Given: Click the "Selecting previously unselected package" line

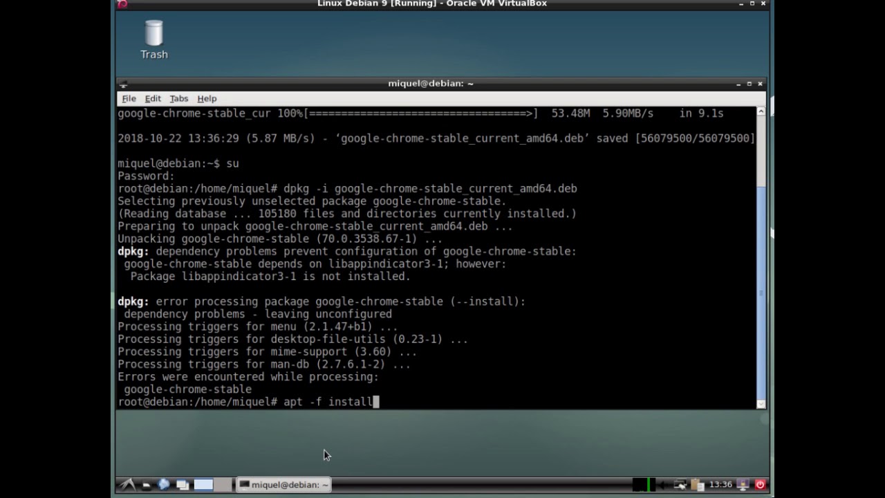Looking at the screenshot, I should point(312,201).
